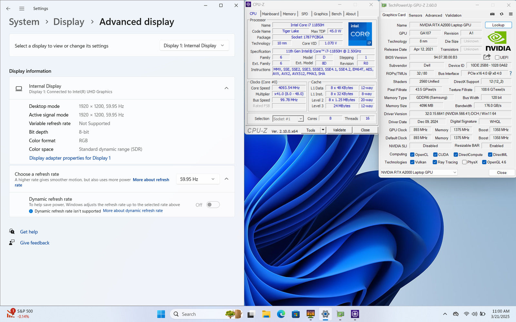This screenshot has width=516, height=322.
Task: Open Wi-Fi network tray icon
Action: (466, 314)
